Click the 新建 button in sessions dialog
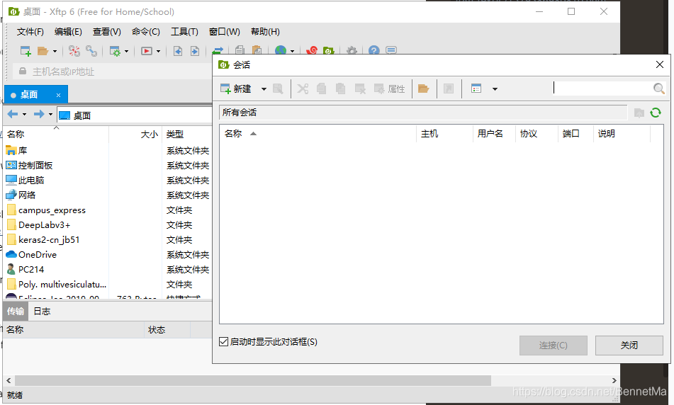The image size is (674, 405). (x=235, y=89)
